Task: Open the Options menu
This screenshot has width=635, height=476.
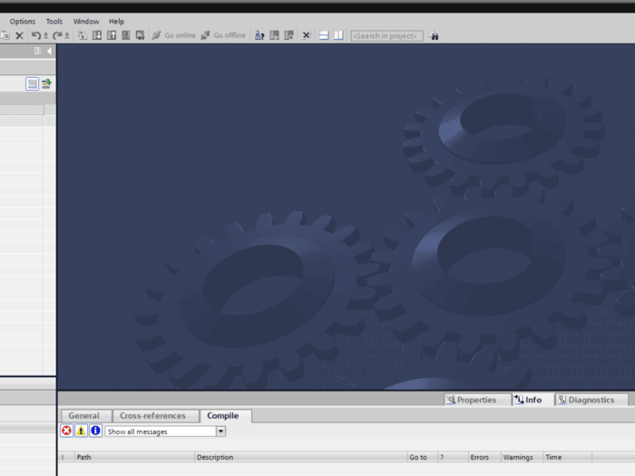Action: (x=23, y=21)
